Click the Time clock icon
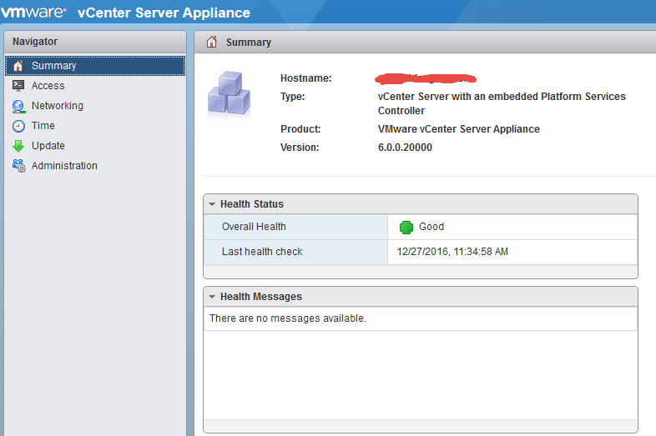This screenshot has width=656, height=436. [x=18, y=126]
